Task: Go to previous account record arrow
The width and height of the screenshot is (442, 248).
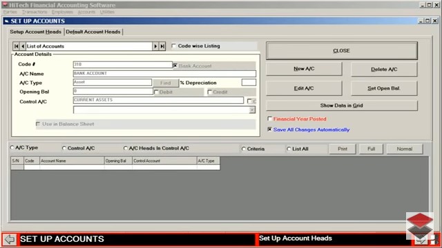Action: (x=23, y=46)
